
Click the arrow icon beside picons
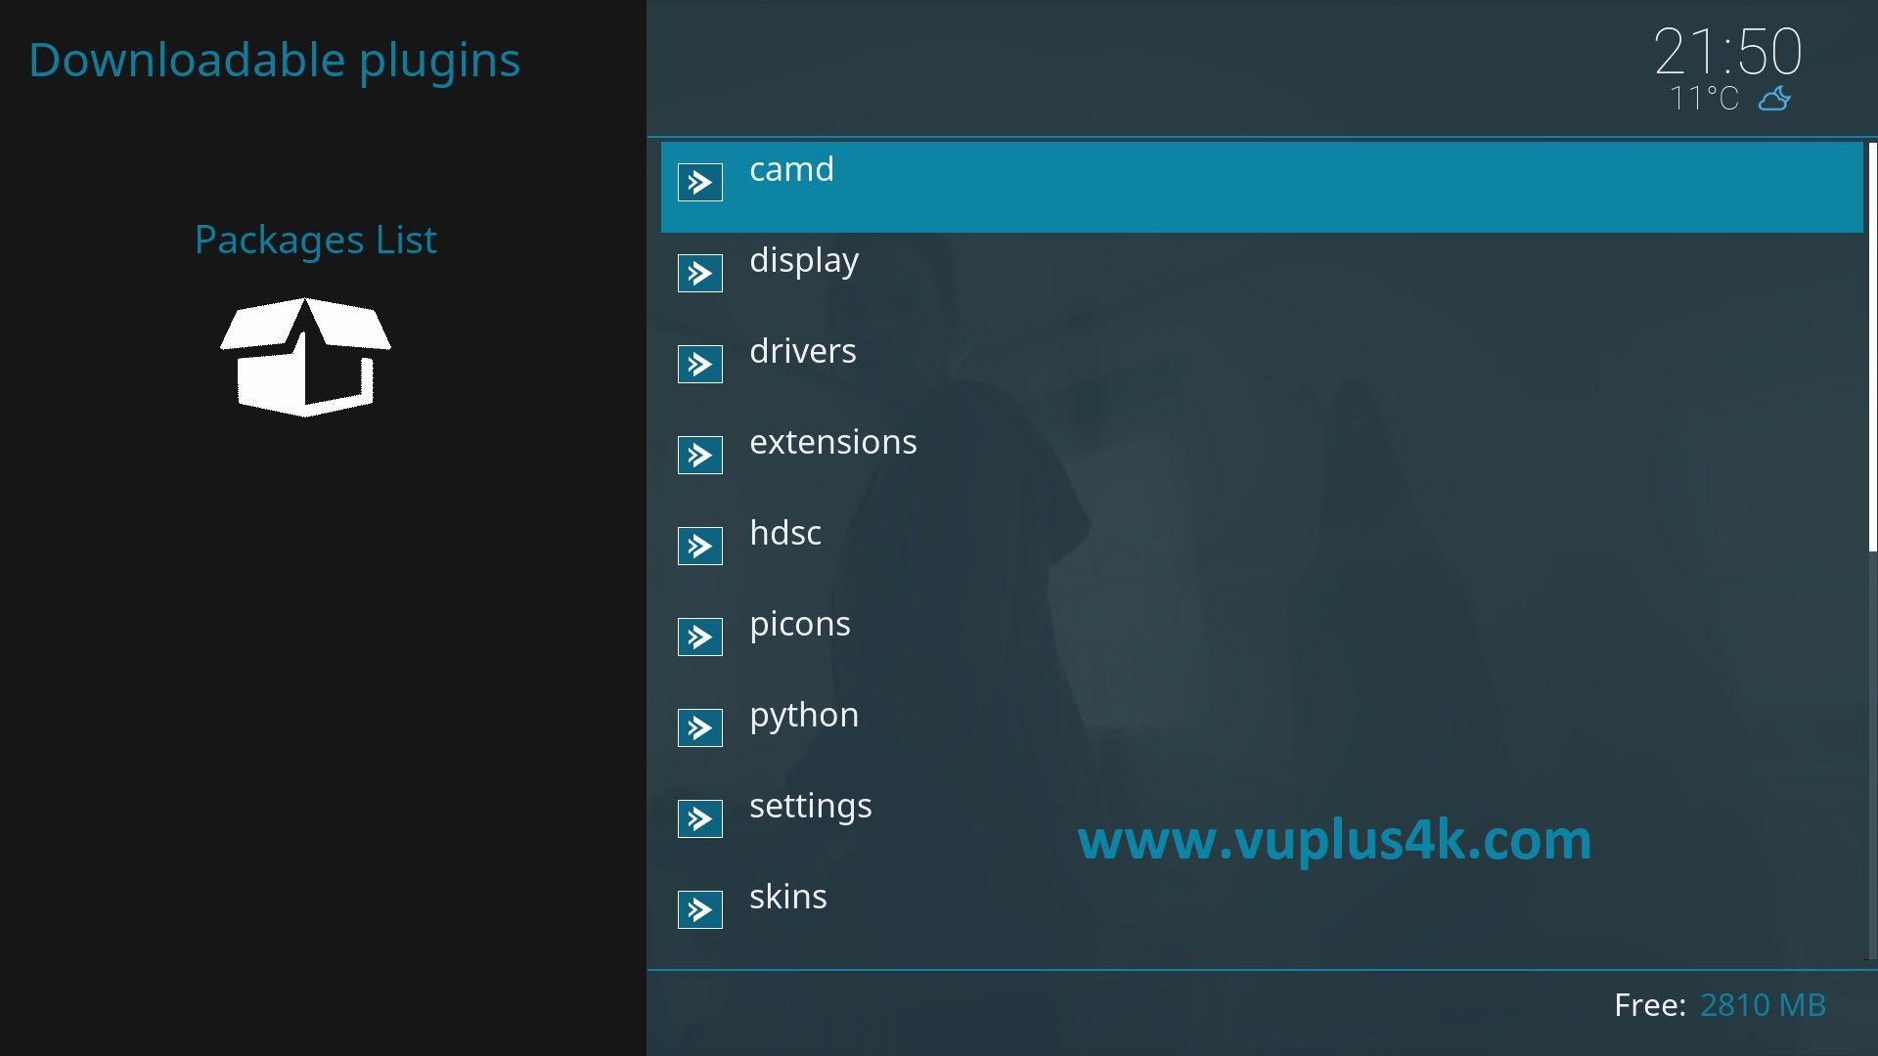point(700,638)
